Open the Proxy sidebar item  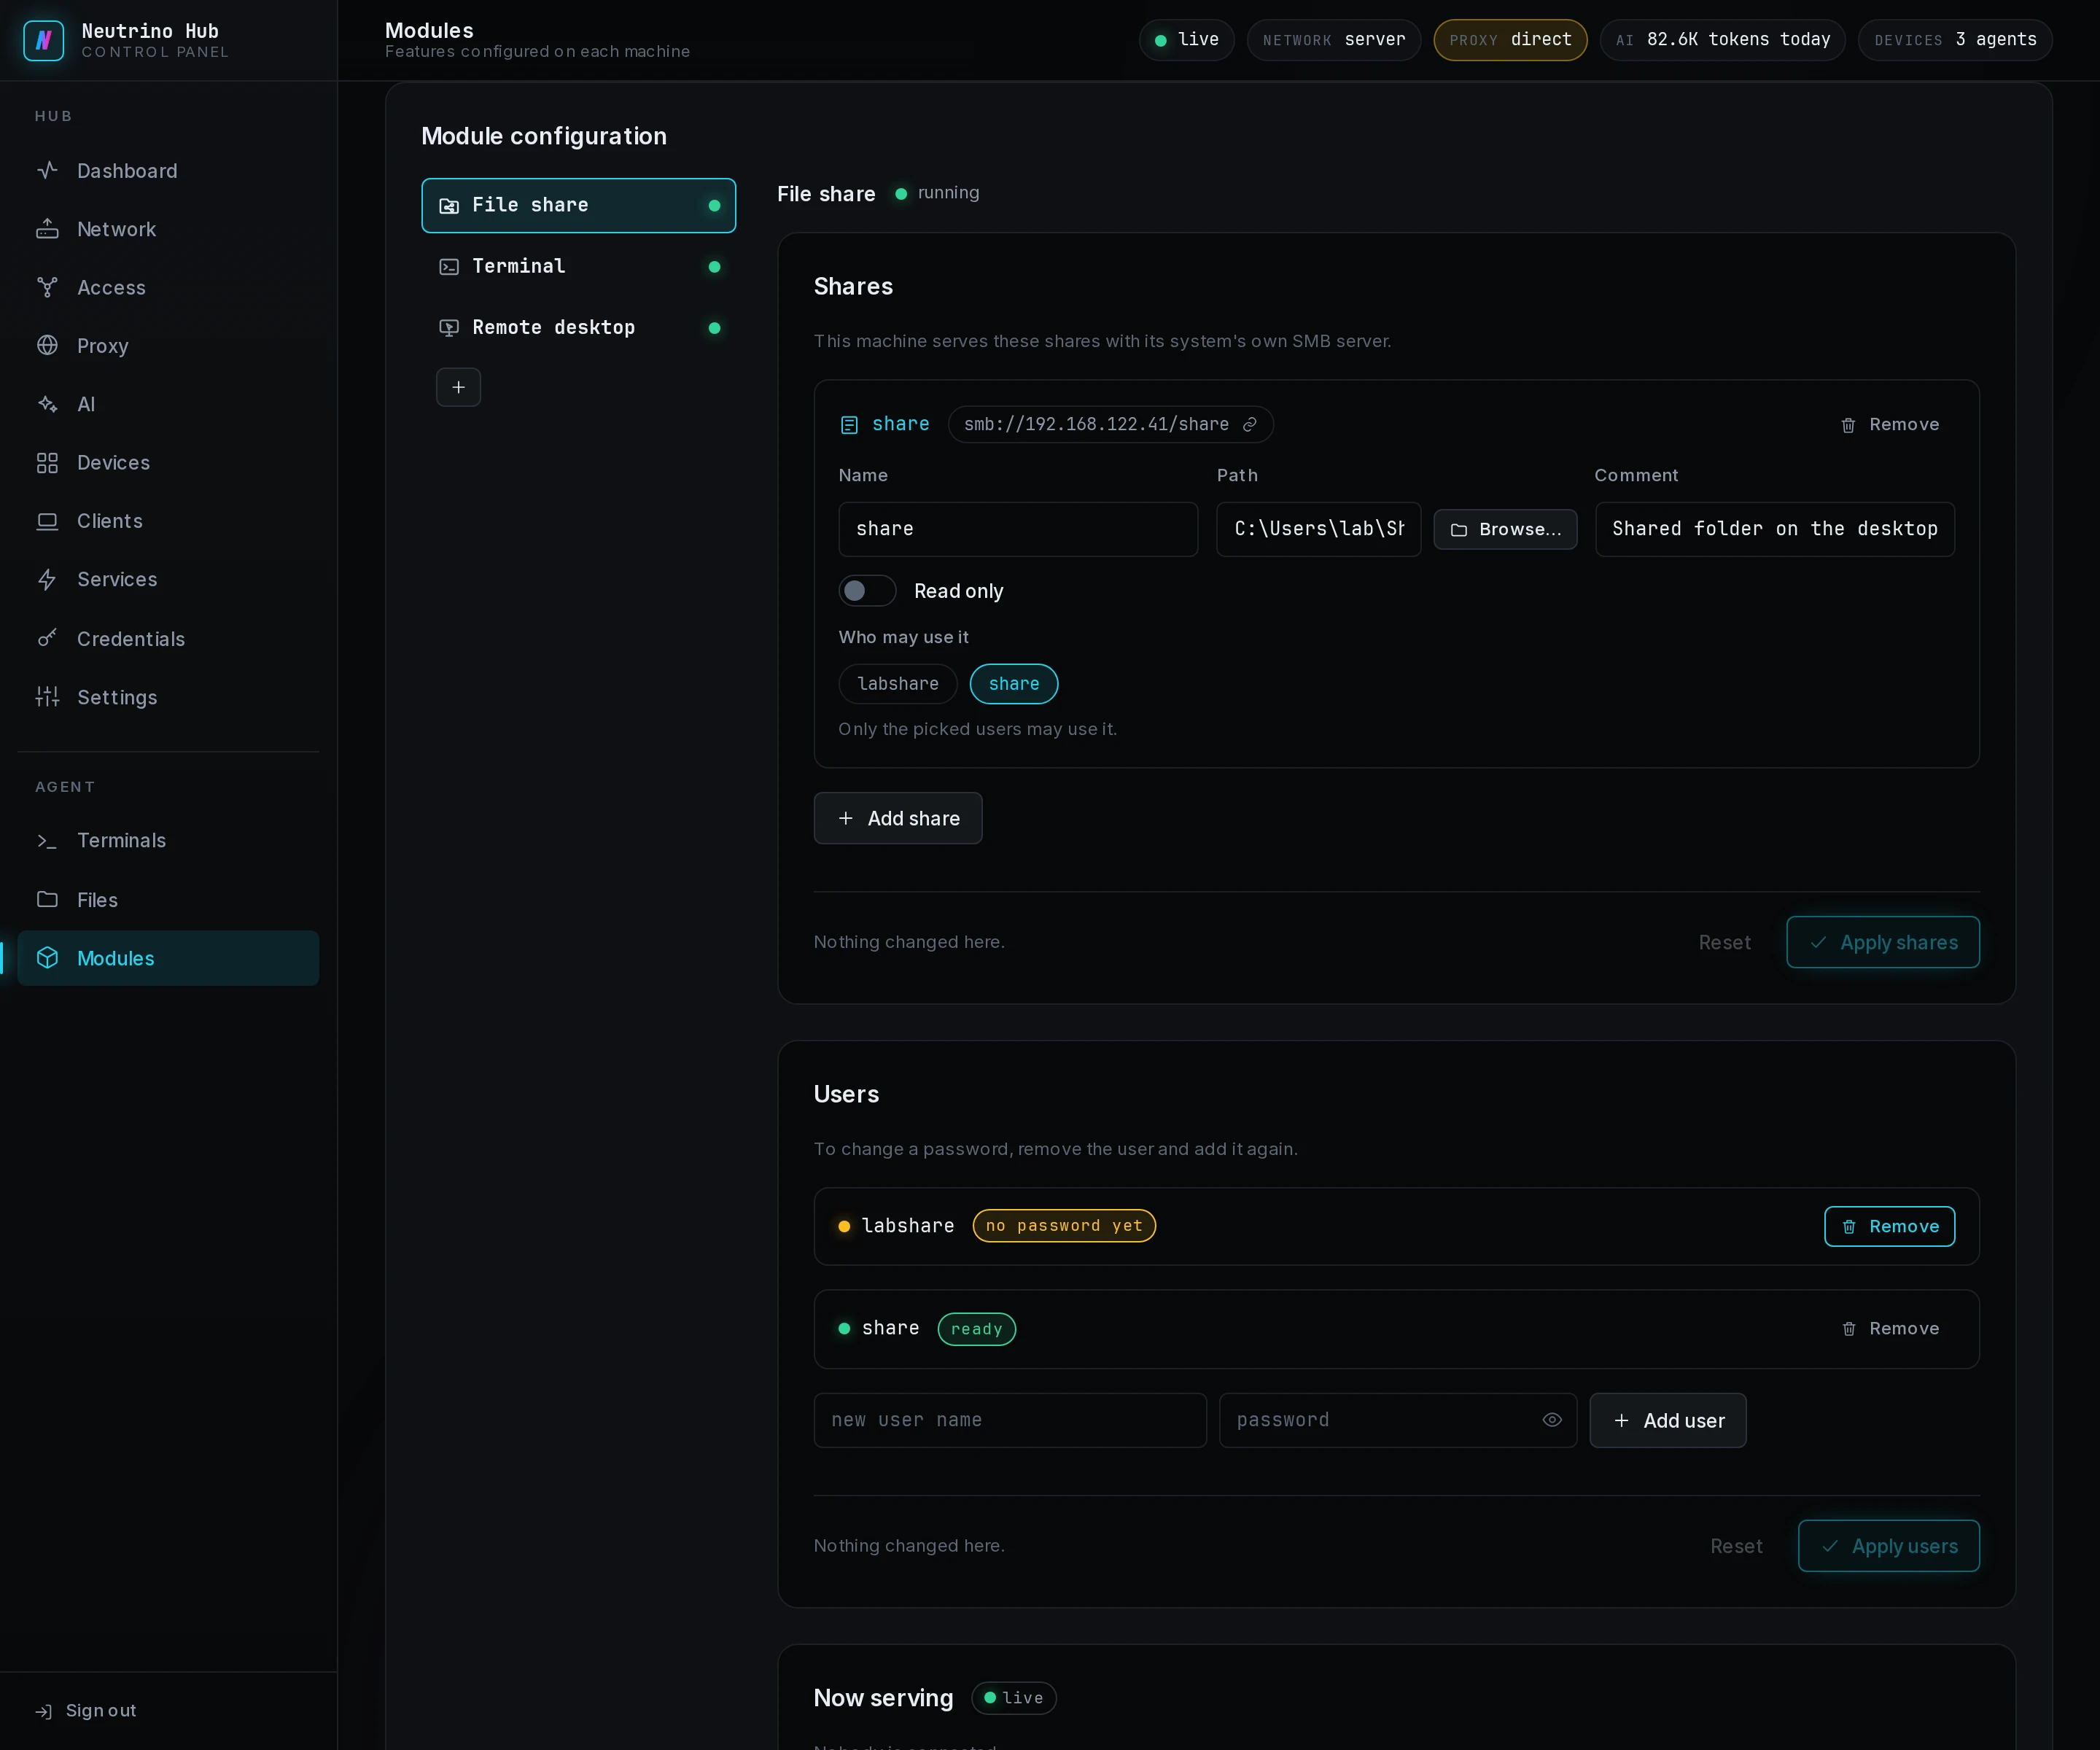(168, 346)
